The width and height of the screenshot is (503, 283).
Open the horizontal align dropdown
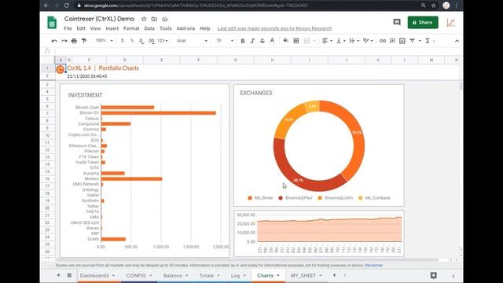327,41
